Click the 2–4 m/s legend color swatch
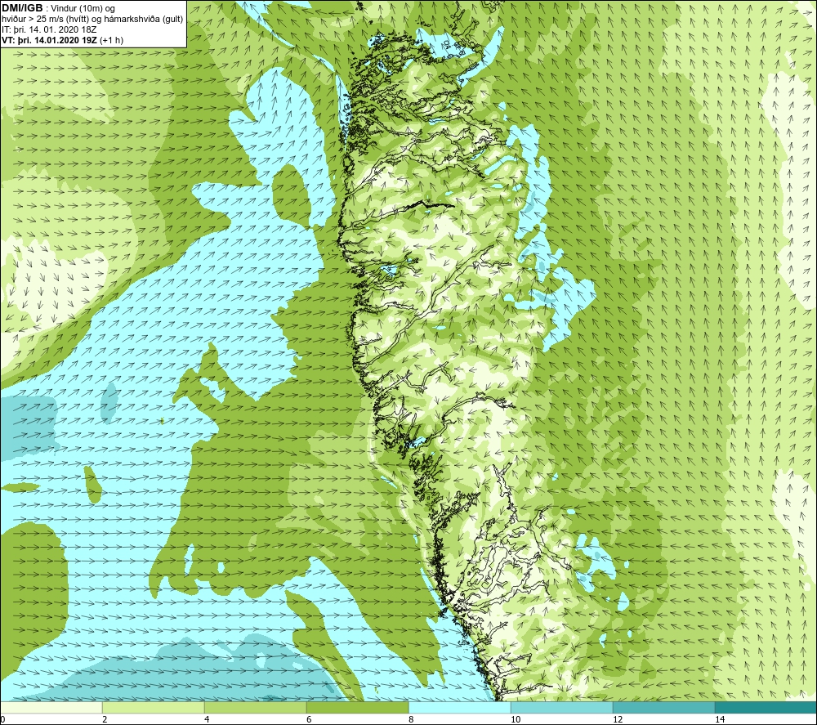This screenshot has width=817, height=725. 154,707
